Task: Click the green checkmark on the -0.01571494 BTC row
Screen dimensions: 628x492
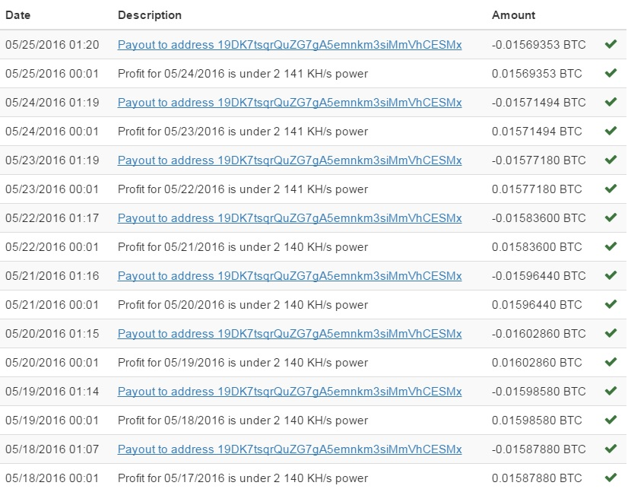Action: point(611,102)
